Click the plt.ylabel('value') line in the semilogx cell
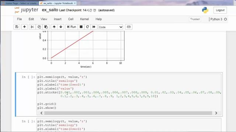This screenshot has height=132, width=236. pyautogui.click(x=55, y=89)
